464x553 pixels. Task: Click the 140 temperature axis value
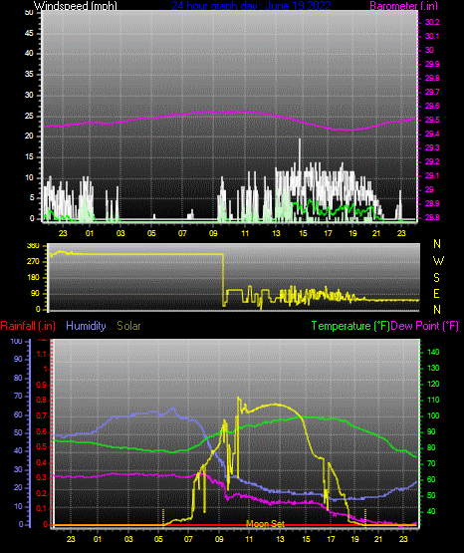pos(433,352)
